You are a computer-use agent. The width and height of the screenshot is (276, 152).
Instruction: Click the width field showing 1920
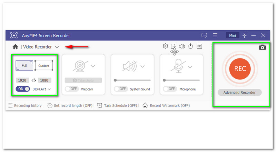(x=22, y=80)
